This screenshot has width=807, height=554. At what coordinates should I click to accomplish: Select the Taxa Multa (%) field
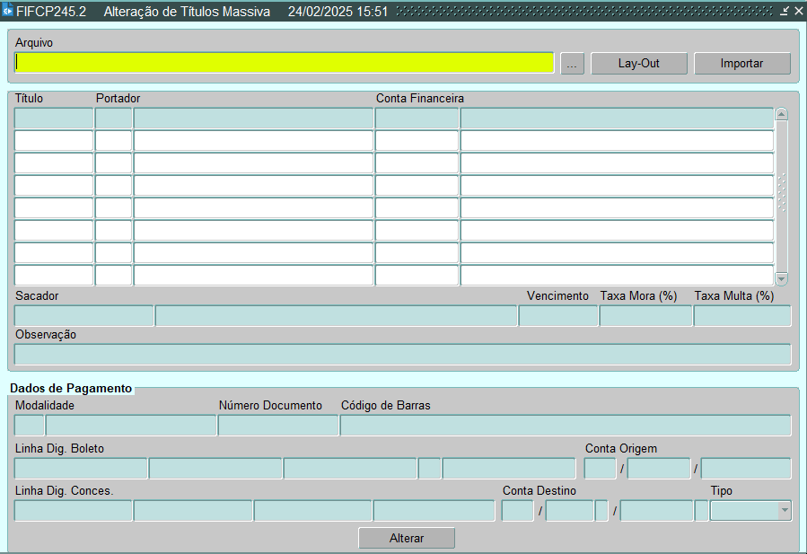(741, 316)
